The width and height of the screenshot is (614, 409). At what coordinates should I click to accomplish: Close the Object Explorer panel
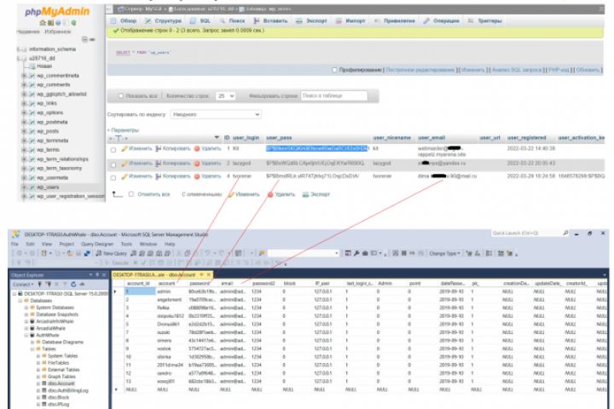coord(104,274)
